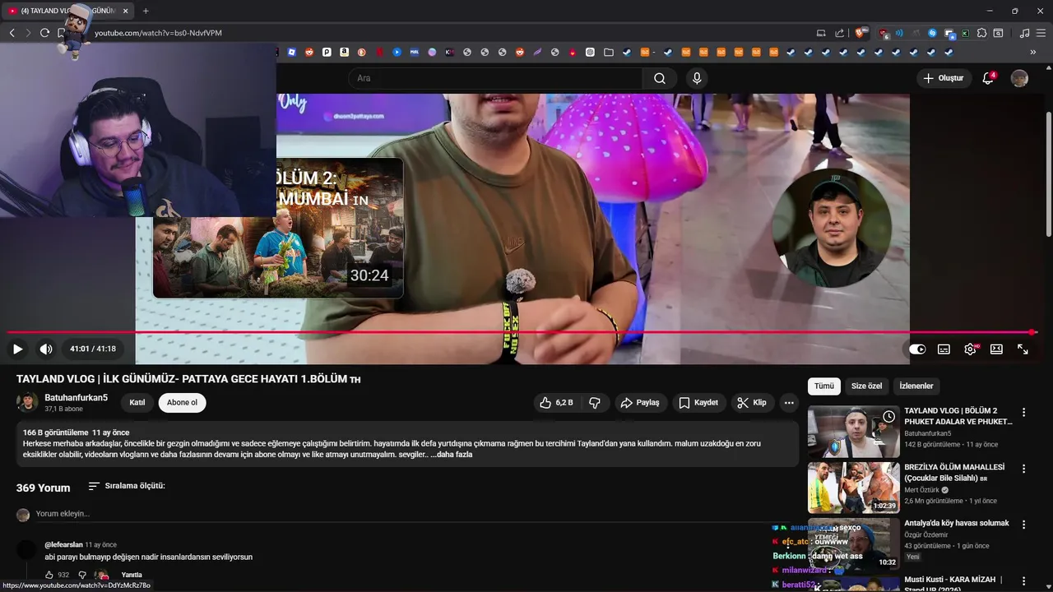The image size is (1053, 592).
Task: Open the Amazon bookmark
Action: (x=344, y=52)
